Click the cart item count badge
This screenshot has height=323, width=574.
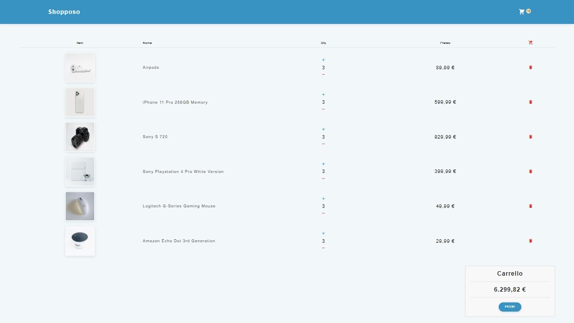[x=529, y=11]
